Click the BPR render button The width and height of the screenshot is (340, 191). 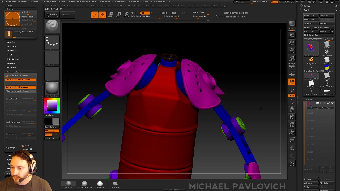(x=292, y=24)
